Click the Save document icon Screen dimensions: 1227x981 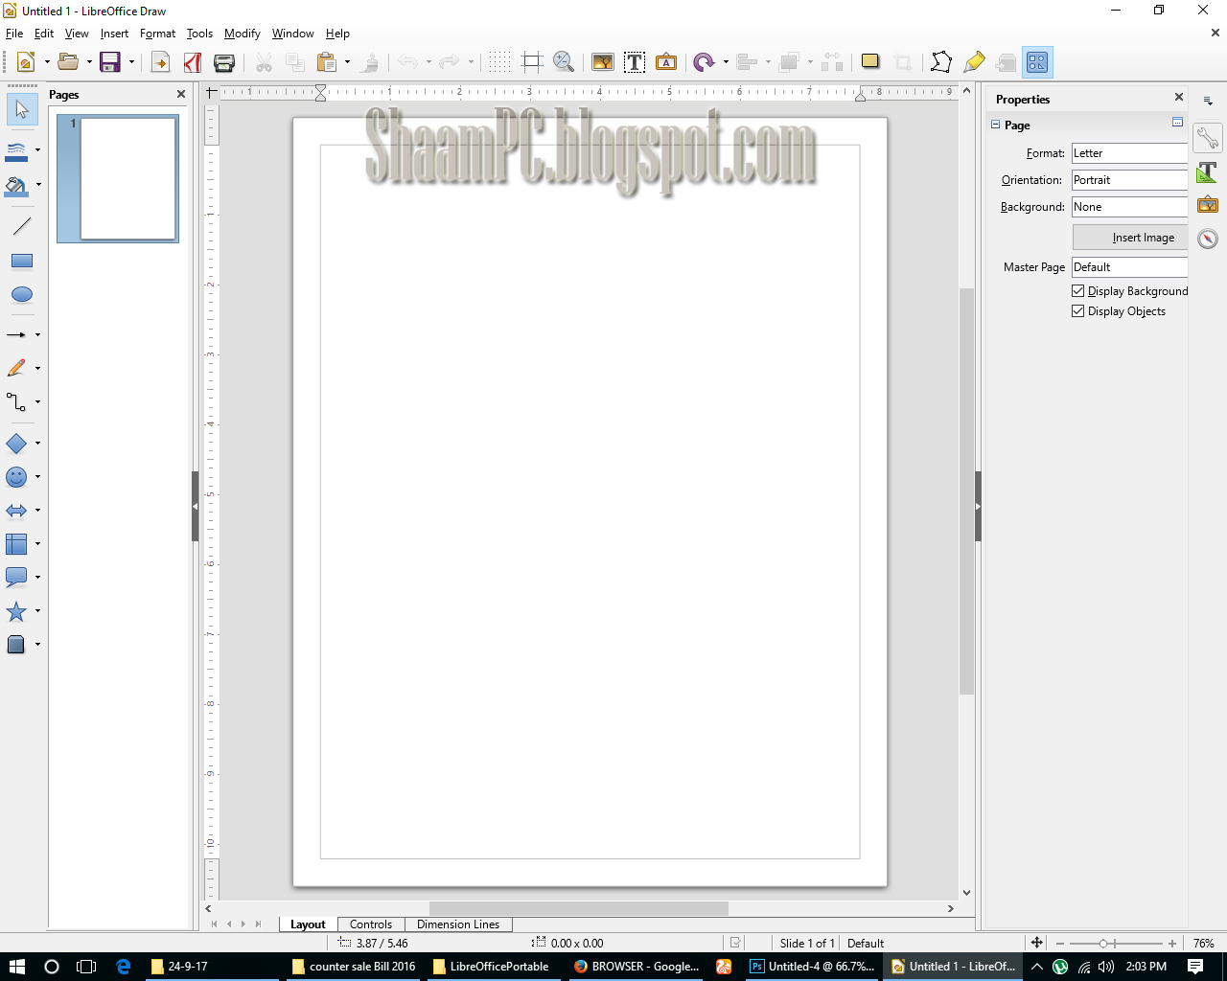(x=110, y=62)
